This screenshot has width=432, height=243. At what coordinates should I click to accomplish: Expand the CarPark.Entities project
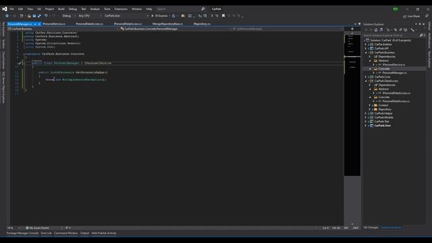[x=366, y=45]
